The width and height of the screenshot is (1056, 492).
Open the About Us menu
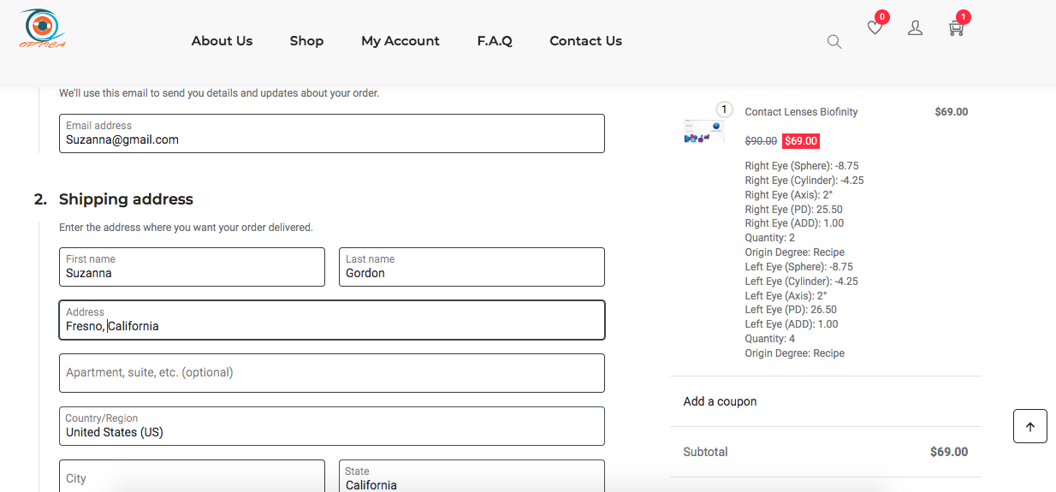tap(222, 41)
